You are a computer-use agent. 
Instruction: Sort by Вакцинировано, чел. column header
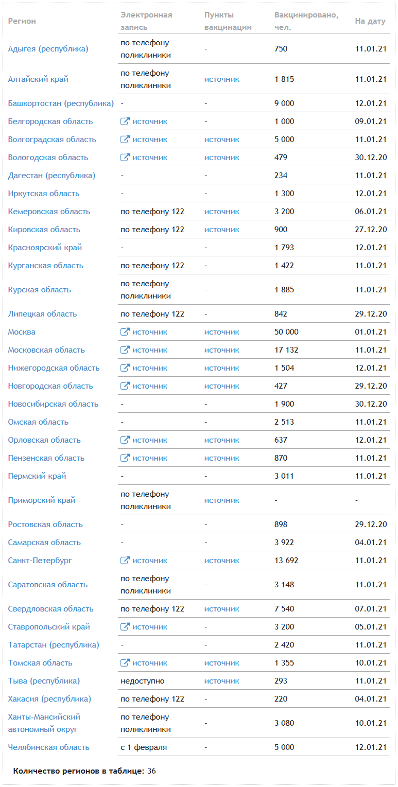tap(306, 21)
